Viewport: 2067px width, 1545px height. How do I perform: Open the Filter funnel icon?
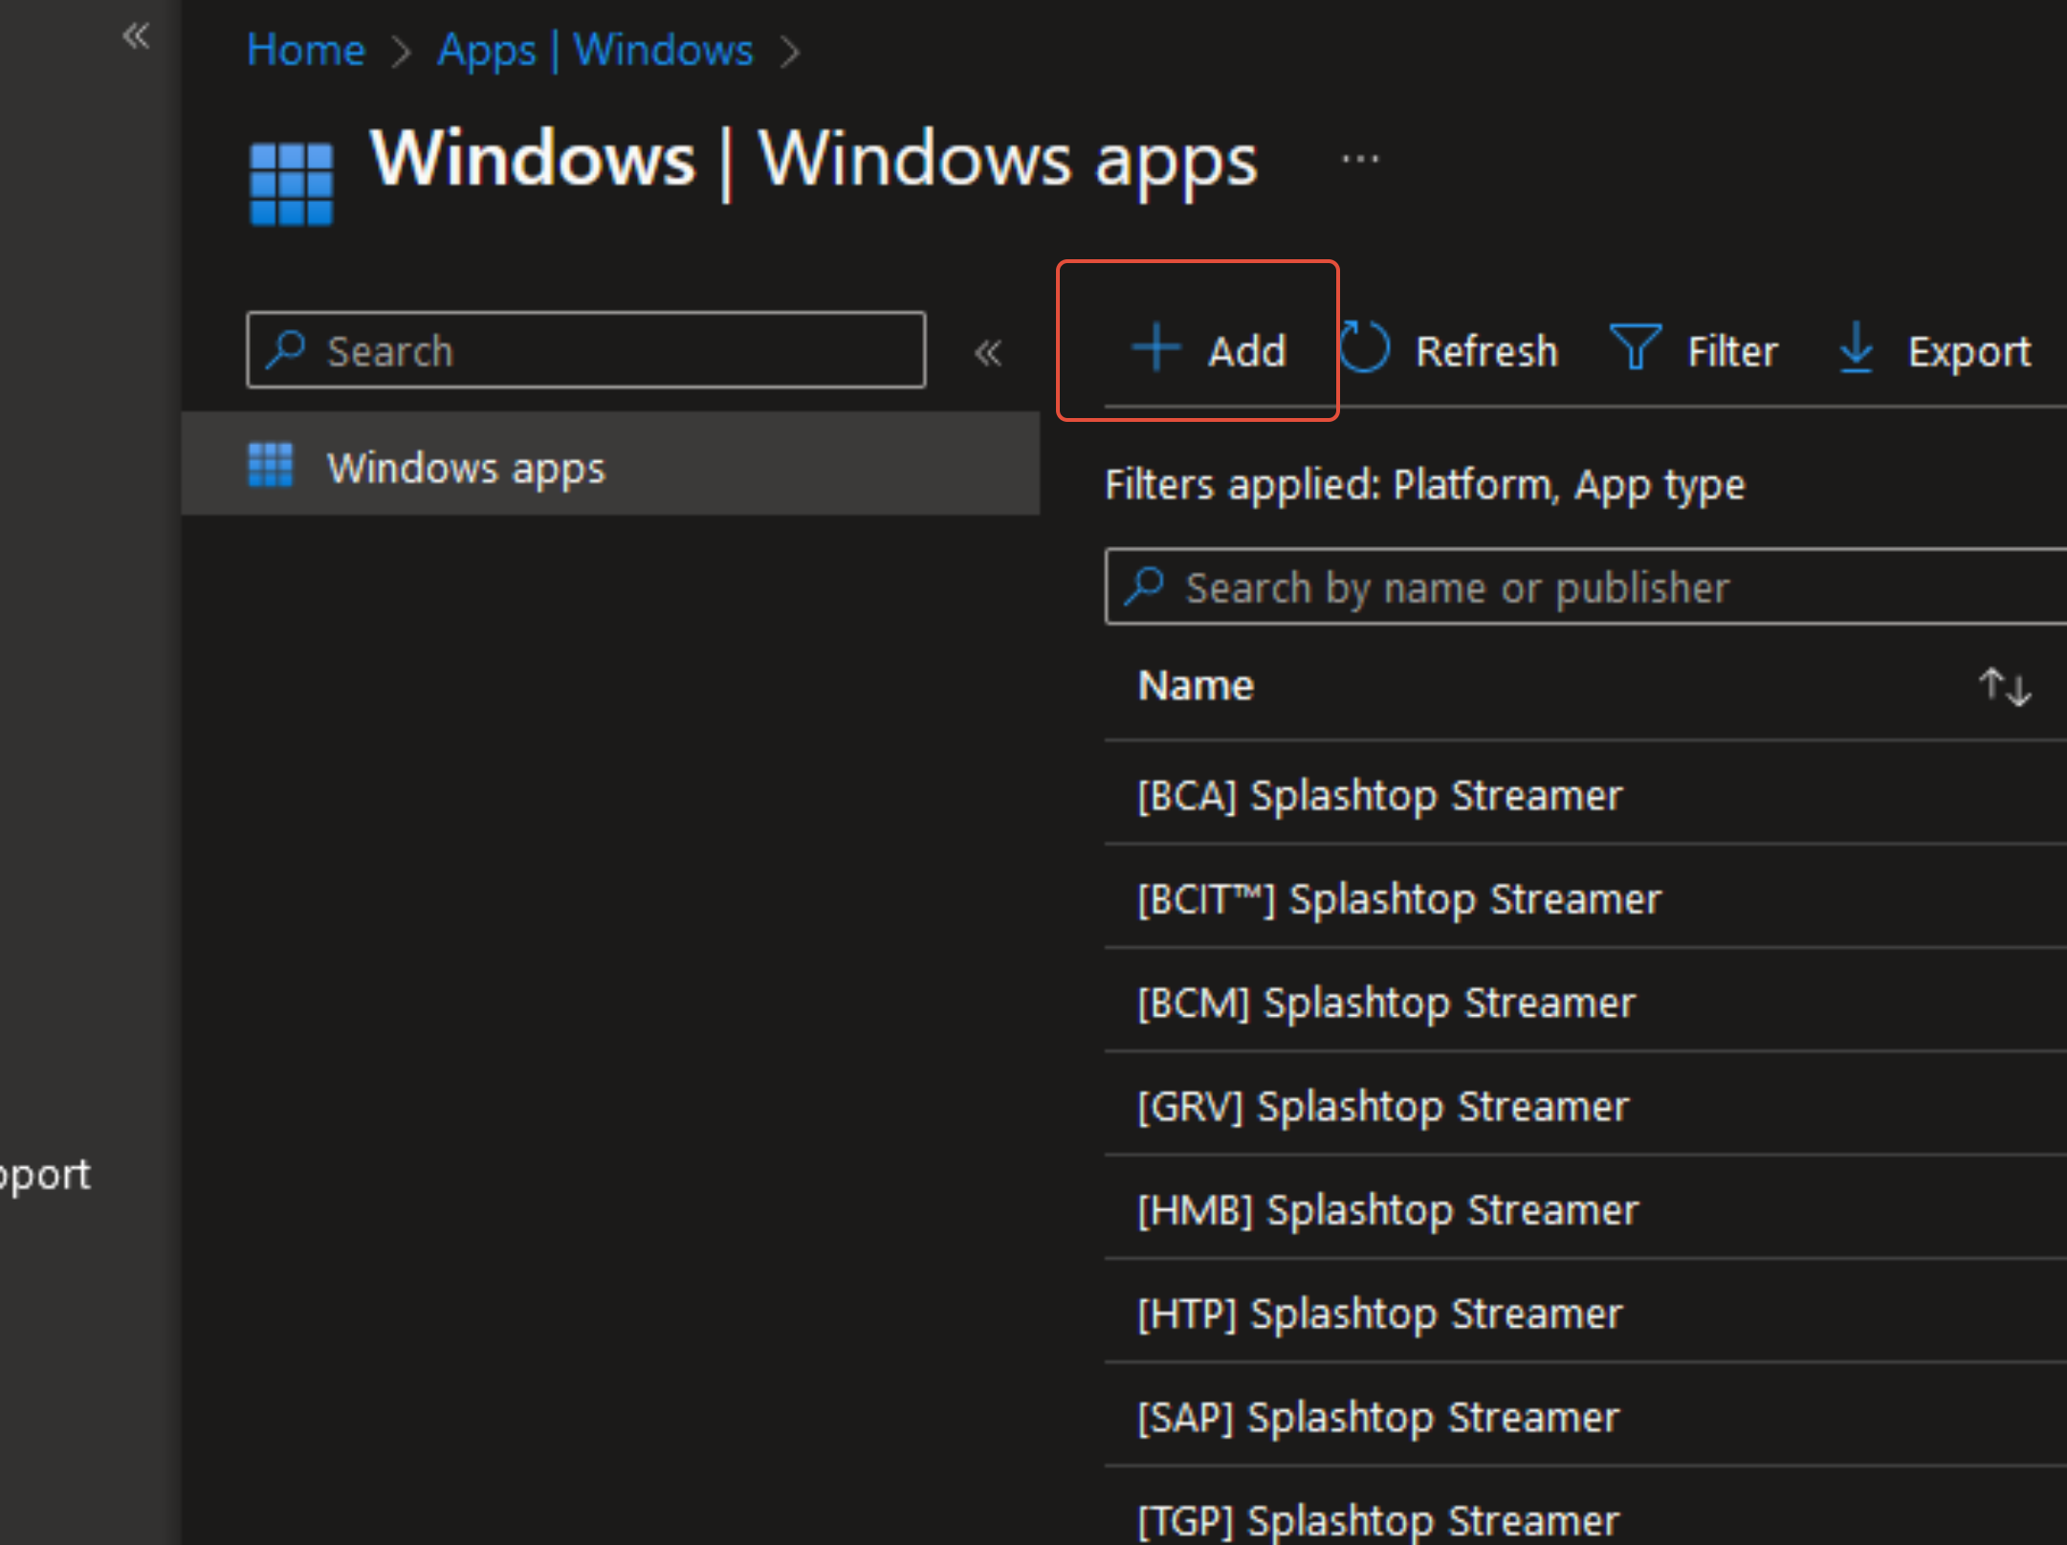pos(1635,347)
